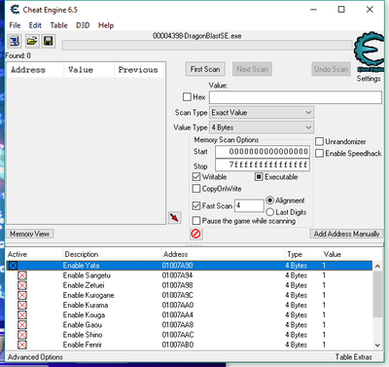Screen dimensions: 389x367
Task: Click address 01007A9C in the table
Action: click(178, 295)
